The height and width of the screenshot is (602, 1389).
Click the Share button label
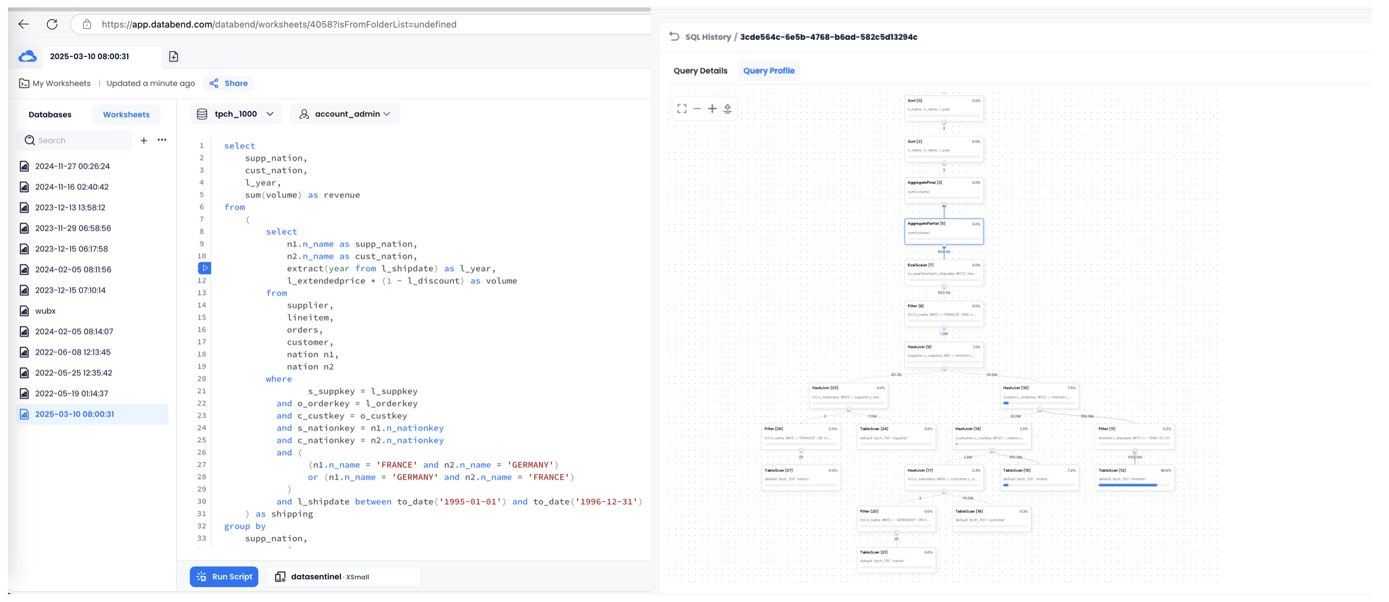pos(236,83)
